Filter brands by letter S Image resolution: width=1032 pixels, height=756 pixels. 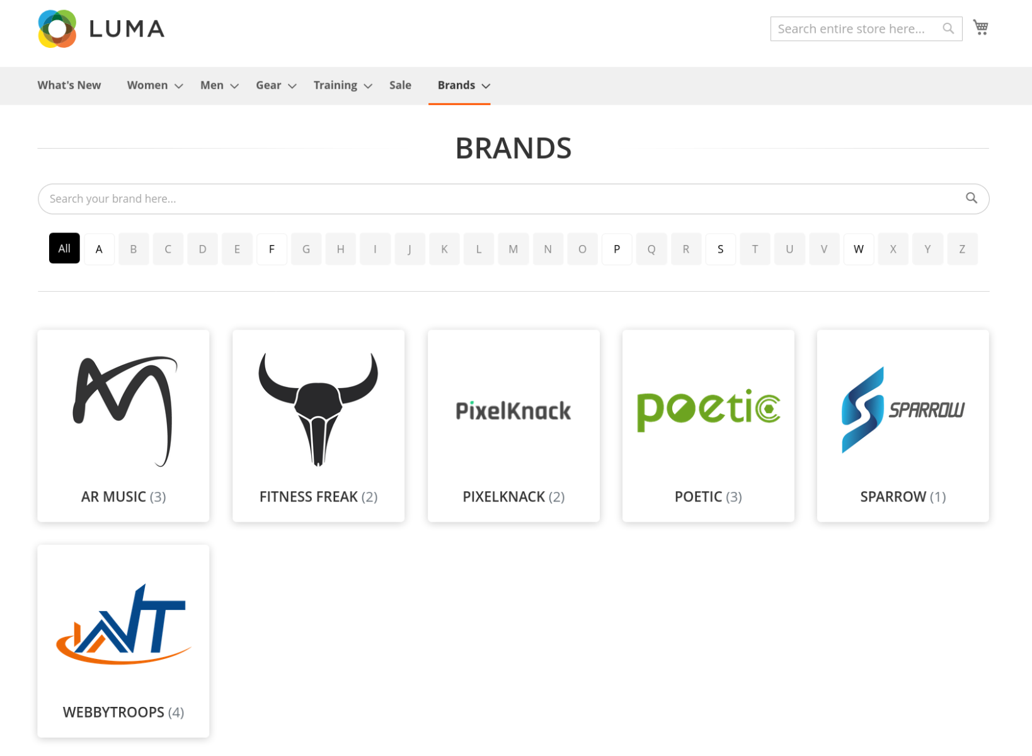(x=721, y=249)
